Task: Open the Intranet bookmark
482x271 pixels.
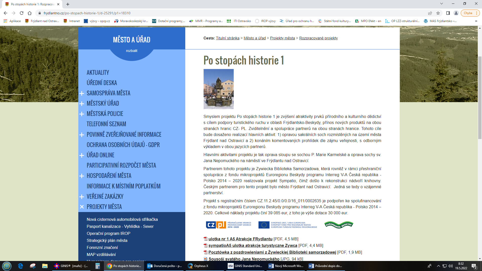Action: pos(72,21)
